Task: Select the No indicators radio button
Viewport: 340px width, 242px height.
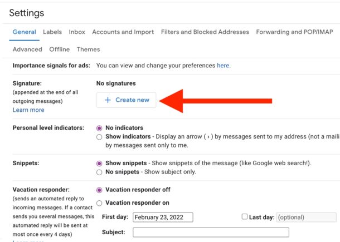Action: pos(99,128)
